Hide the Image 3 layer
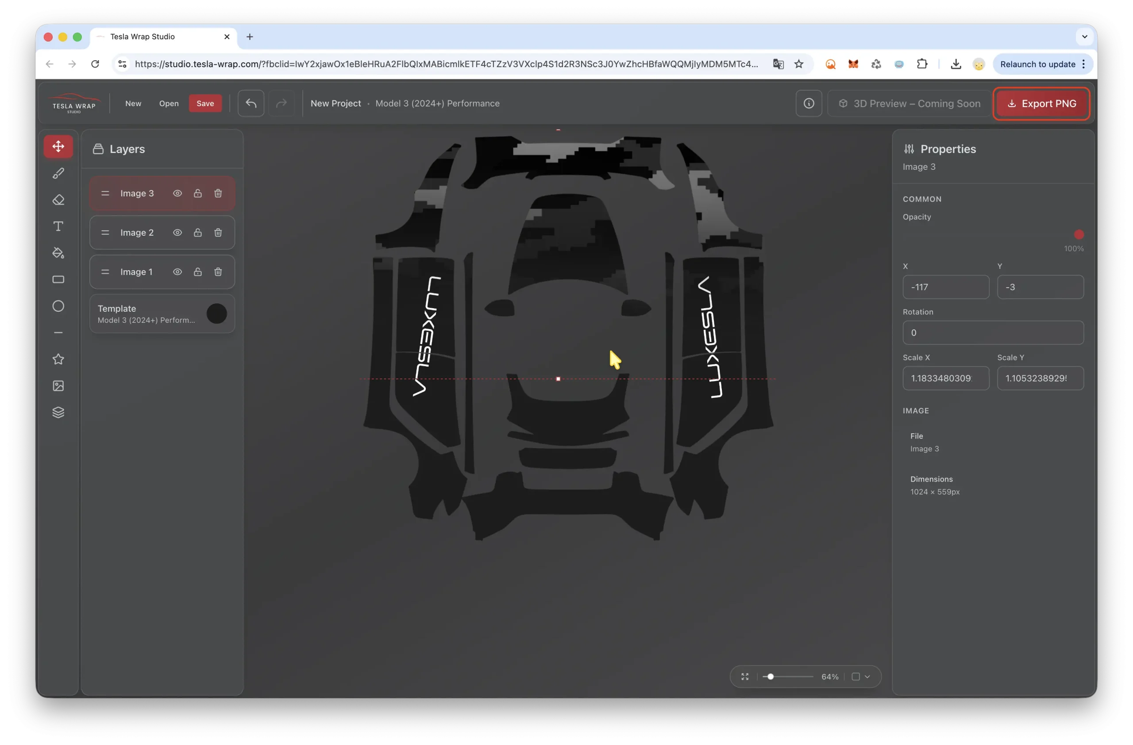This screenshot has height=745, width=1133. pos(177,194)
